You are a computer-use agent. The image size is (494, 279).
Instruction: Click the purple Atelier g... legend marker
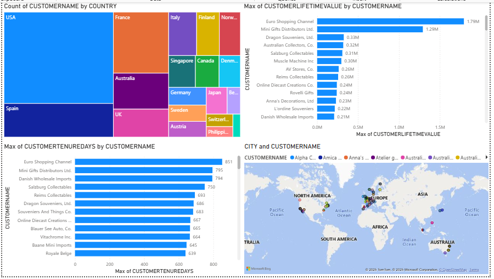(x=373, y=158)
